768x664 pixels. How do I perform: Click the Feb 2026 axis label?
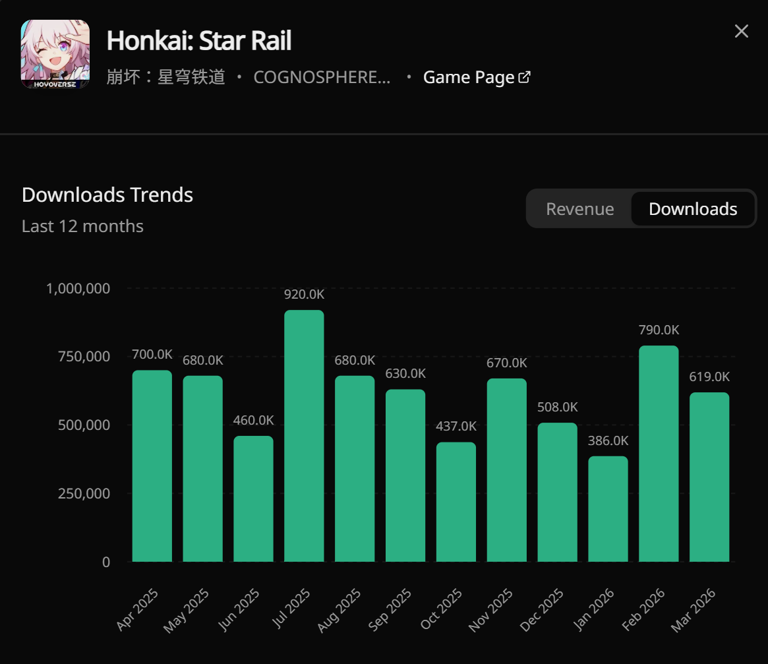click(643, 610)
